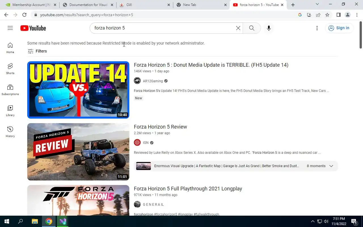Go to YouTube home via the logo

pyautogui.click(x=33, y=28)
